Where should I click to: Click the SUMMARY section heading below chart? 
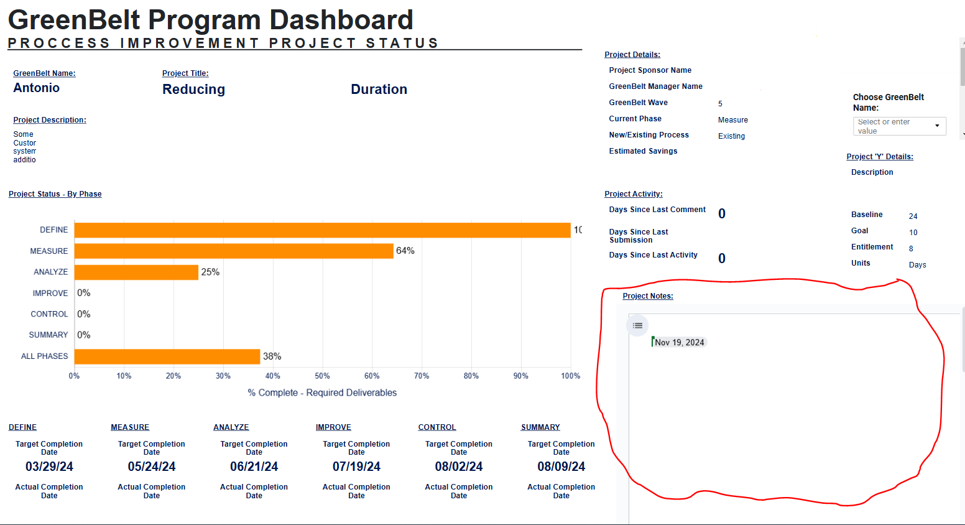[540, 427]
